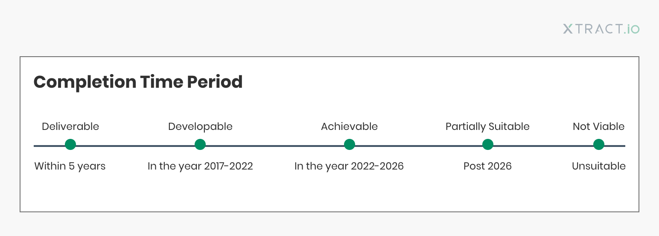This screenshot has height=236, width=659.
Task: Click the Partially Suitable label
Action: [487, 127]
